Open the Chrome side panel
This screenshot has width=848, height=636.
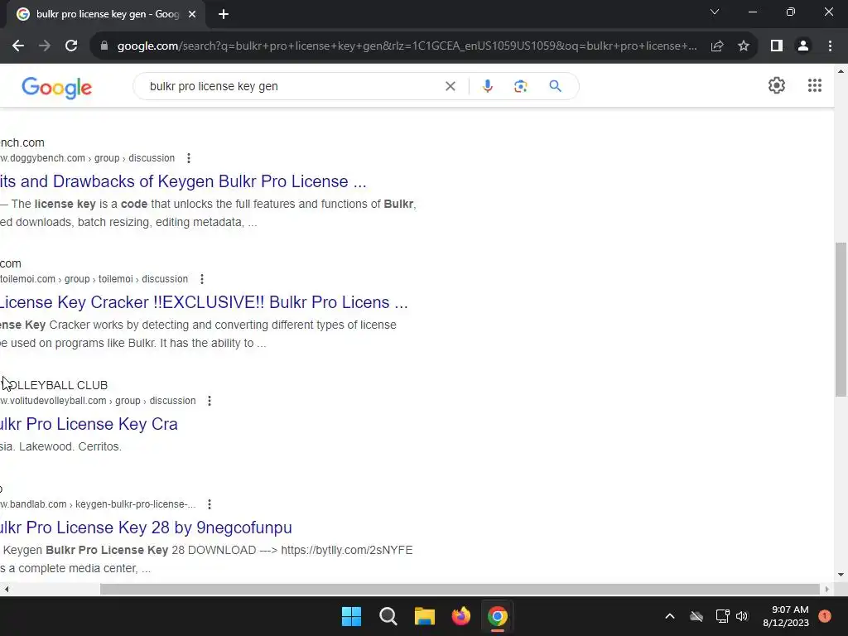[x=777, y=46]
